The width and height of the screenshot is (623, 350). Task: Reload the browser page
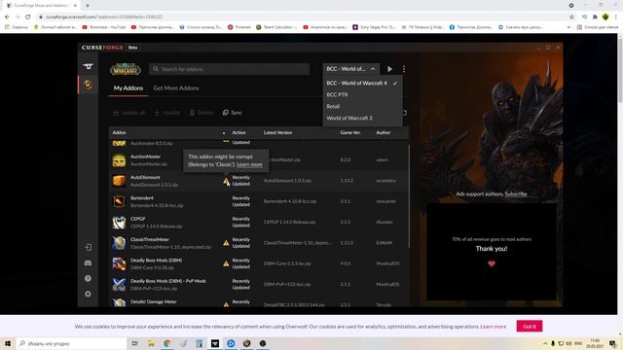point(28,17)
